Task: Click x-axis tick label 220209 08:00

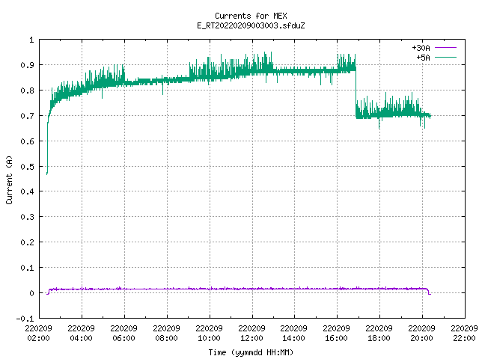Action: [166, 334]
